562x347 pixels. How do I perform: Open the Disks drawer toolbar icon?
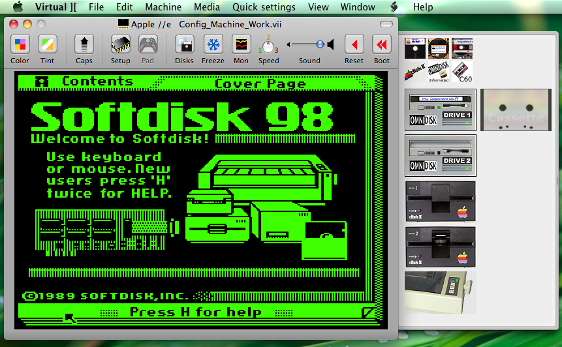click(184, 45)
